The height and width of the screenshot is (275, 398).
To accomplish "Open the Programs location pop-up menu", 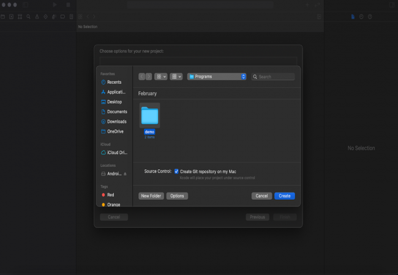I will coord(217,76).
